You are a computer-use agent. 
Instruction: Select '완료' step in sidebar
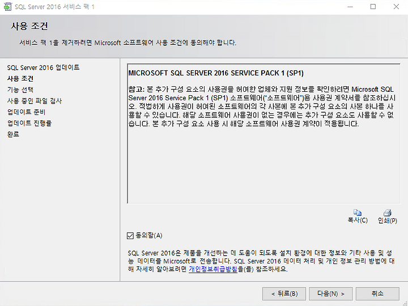[x=13, y=134]
